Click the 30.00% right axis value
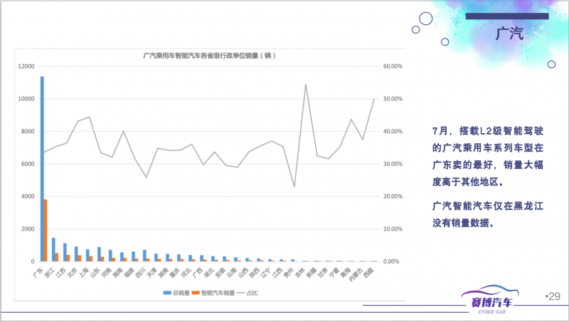 393,164
